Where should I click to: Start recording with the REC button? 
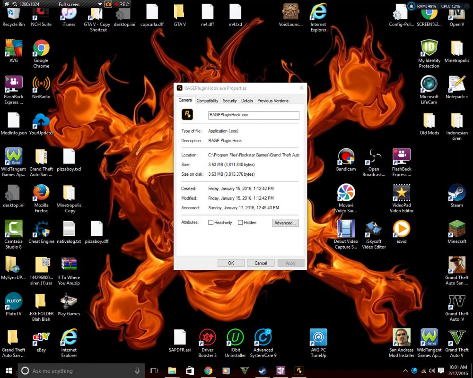121,4
